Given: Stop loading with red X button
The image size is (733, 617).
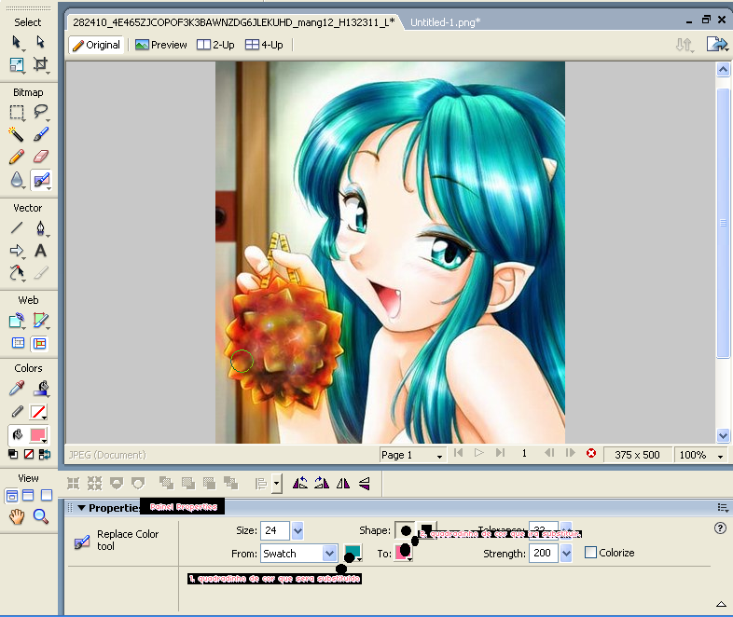Looking at the screenshot, I should [x=591, y=453].
